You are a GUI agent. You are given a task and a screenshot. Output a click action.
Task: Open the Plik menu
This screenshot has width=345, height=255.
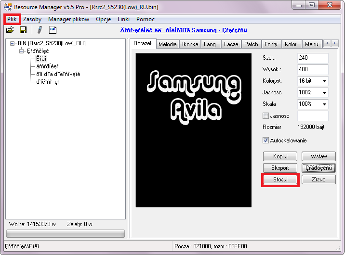[12, 19]
